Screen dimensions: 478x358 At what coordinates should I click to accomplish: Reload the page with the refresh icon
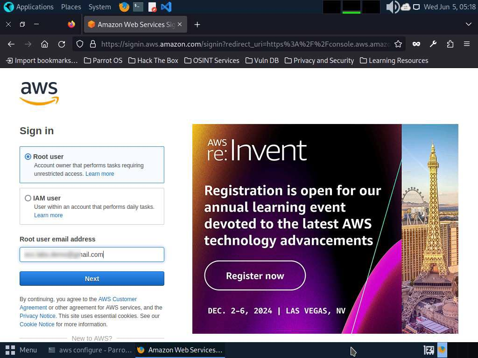(x=62, y=44)
